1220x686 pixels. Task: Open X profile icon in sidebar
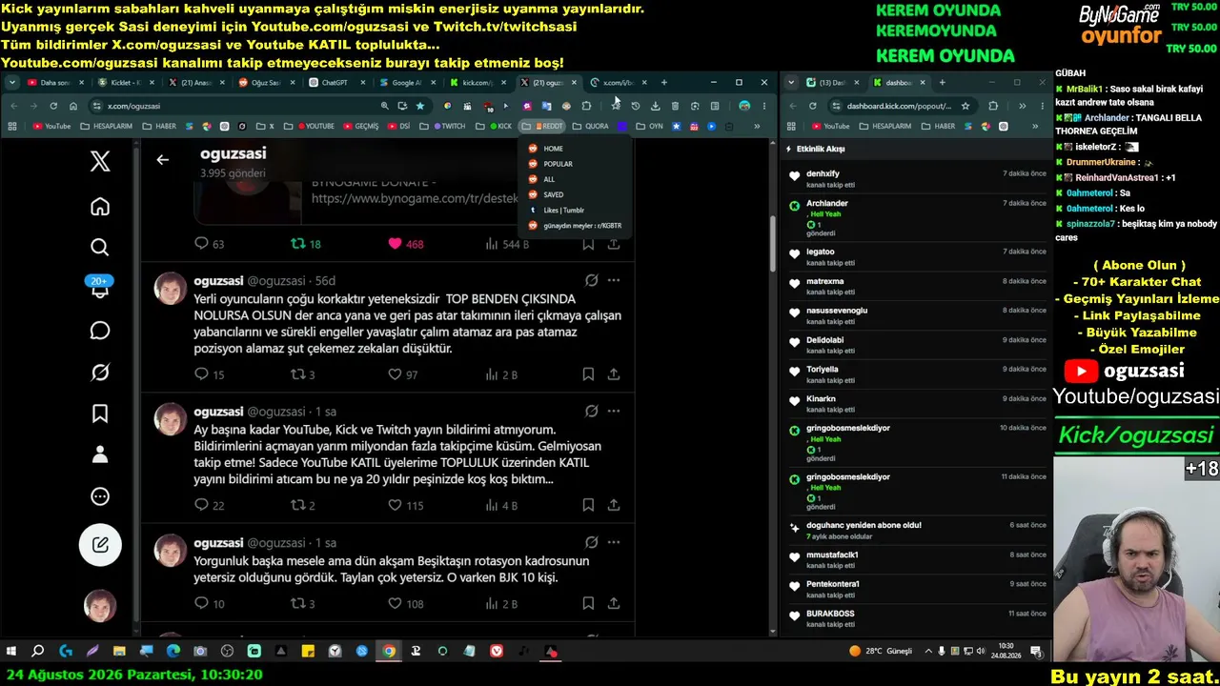tap(100, 454)
